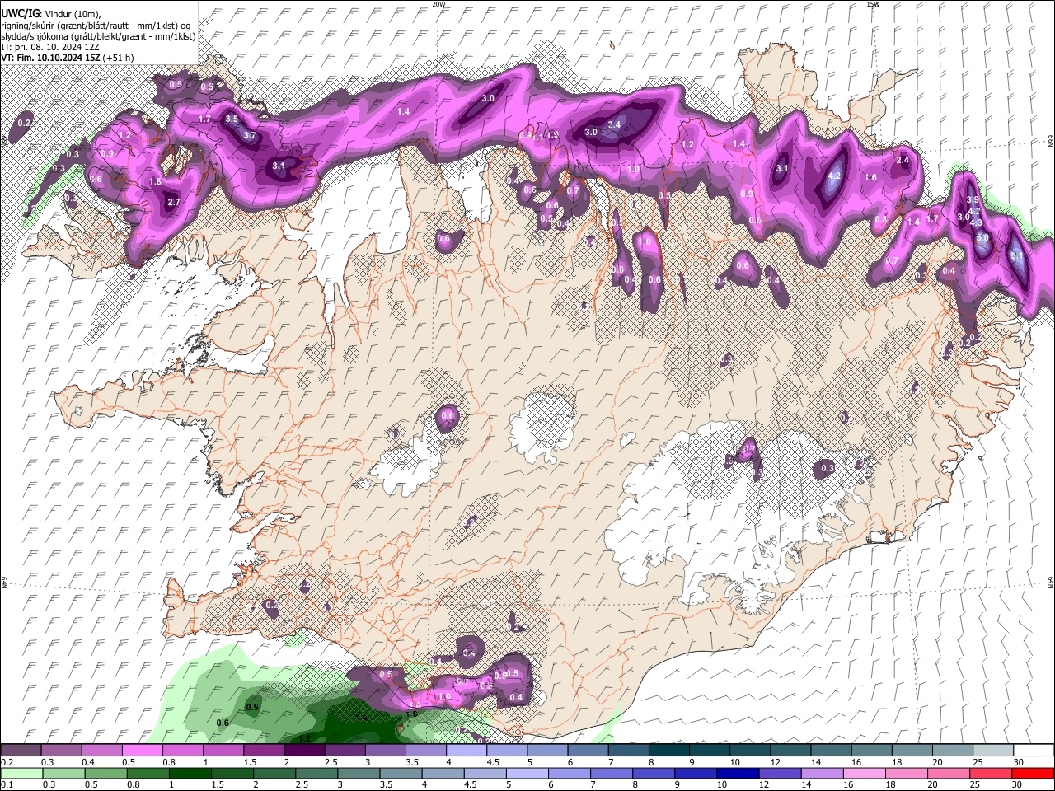
Task: Click the valid time 'VT: Fim. 10.10.2024 15Z'
Action: click(51, 58)
